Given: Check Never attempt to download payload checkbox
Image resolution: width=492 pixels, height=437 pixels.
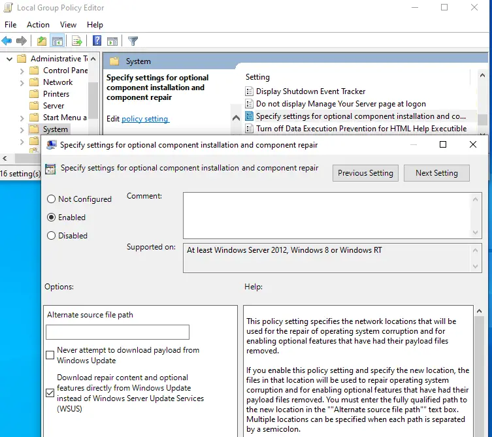Looking at the screenshot, I should [50, 355].
